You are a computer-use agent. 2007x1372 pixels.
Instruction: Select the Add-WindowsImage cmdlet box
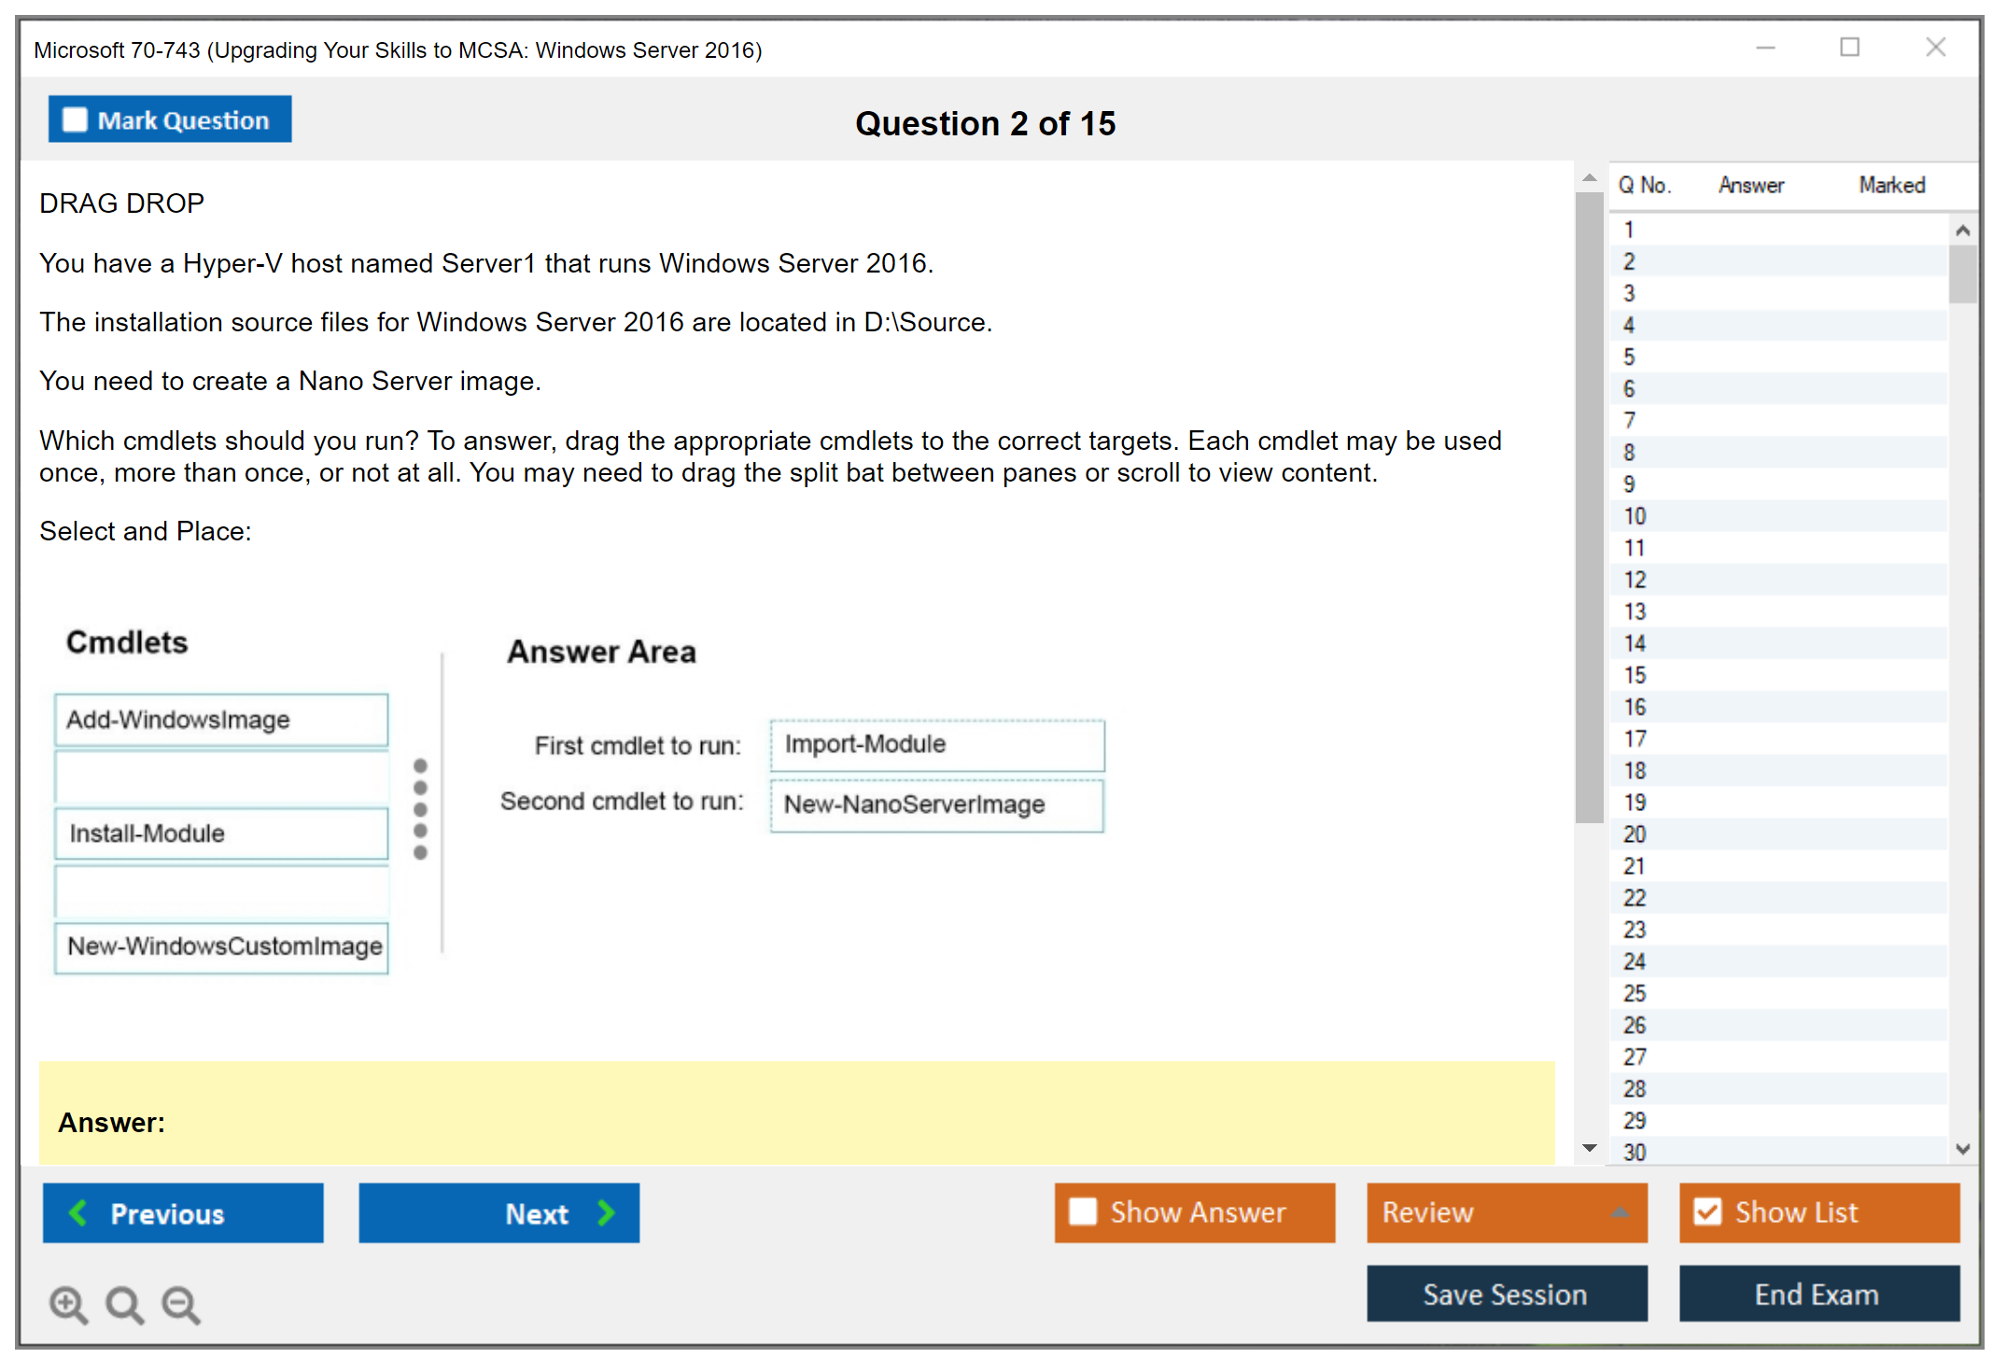[221, 720]
